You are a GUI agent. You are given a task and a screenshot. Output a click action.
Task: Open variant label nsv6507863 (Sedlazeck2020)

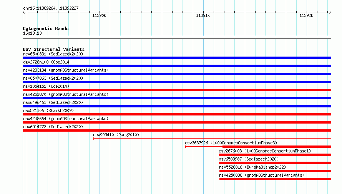coord(53,78)
